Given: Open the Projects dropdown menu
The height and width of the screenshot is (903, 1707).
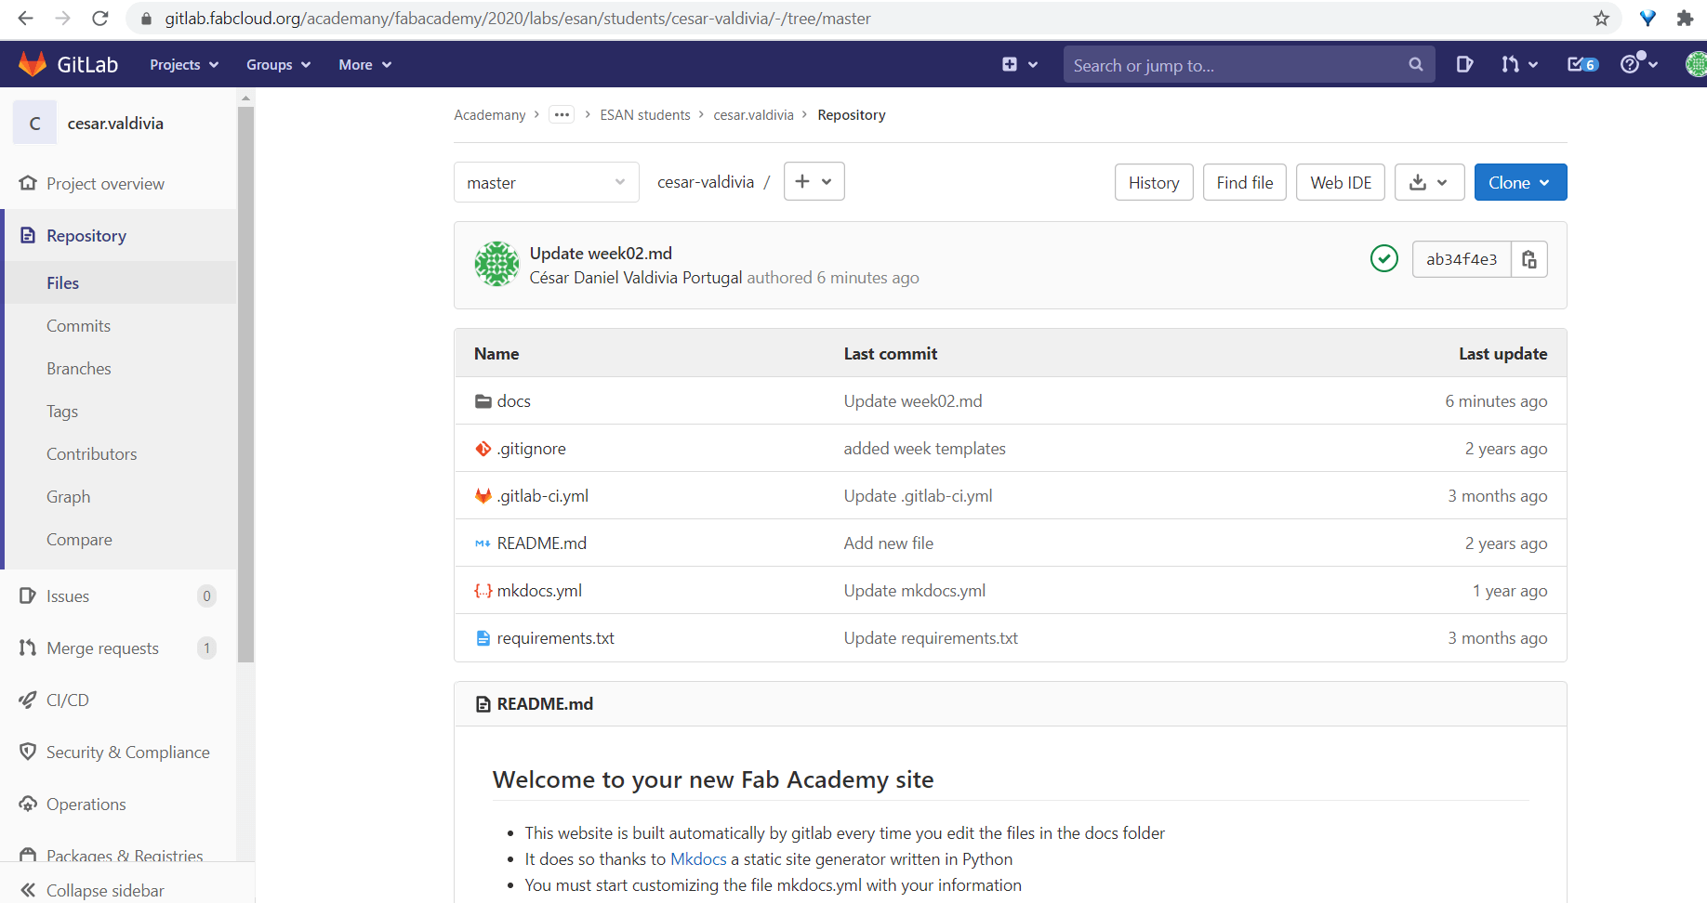Looking at the screenshot, I should click(x=184, y=64).
